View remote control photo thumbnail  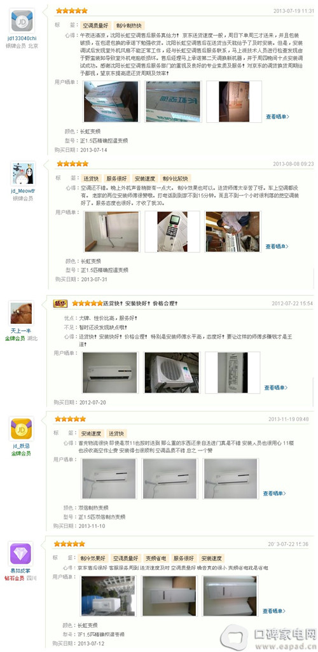click(x=172, y=231)
